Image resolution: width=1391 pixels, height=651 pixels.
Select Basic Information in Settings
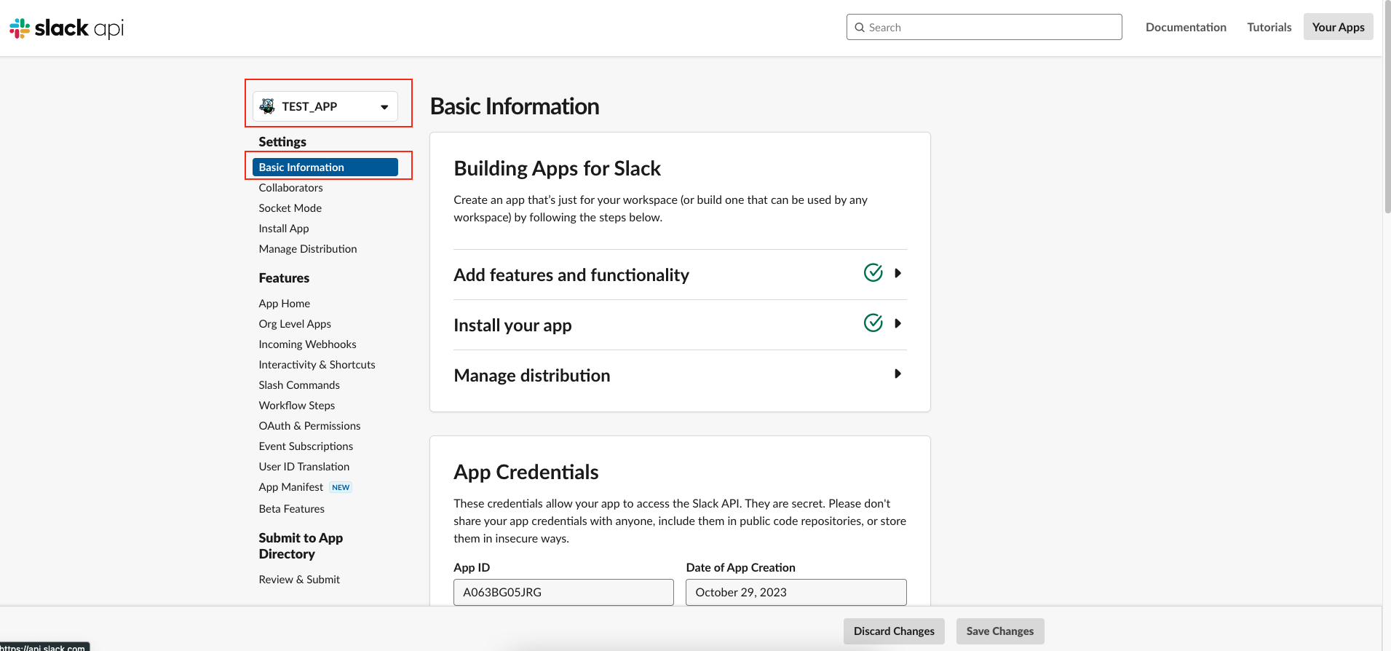click(x=325, y=167)
